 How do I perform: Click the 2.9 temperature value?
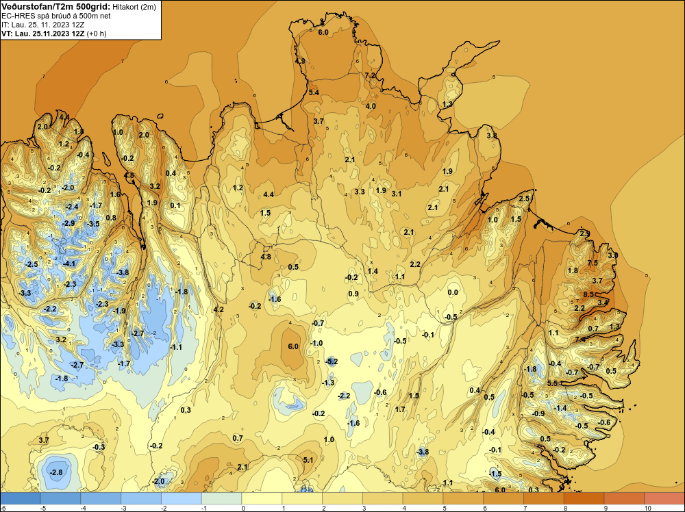[584, 233]
